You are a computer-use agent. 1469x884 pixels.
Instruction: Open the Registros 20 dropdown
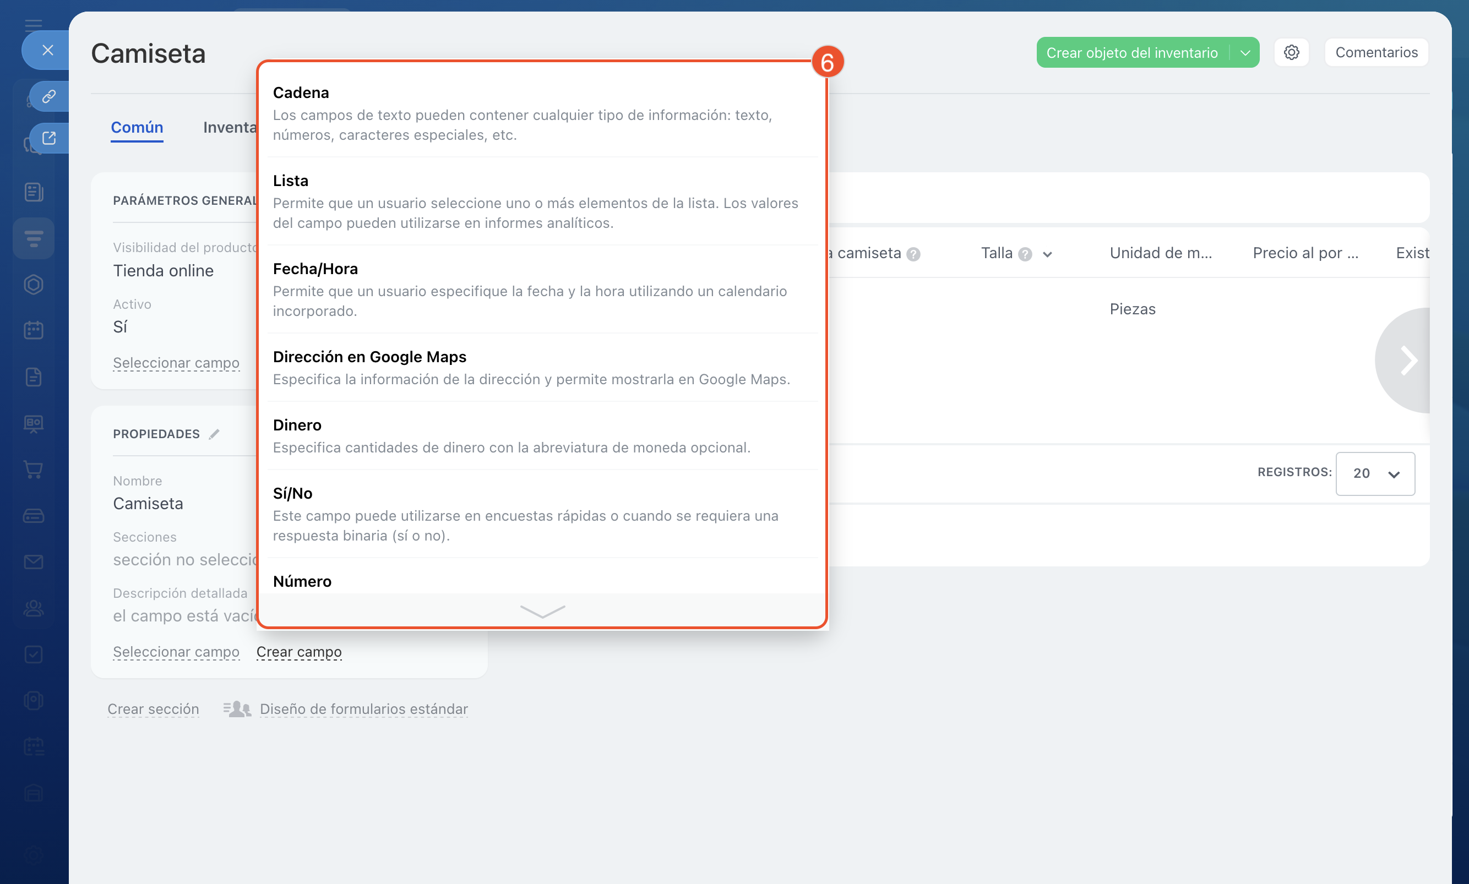1375,473
